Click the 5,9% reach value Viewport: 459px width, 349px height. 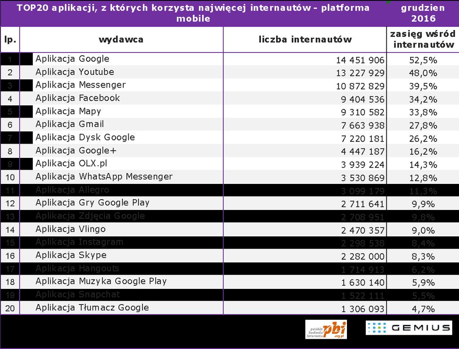(423, 283)
